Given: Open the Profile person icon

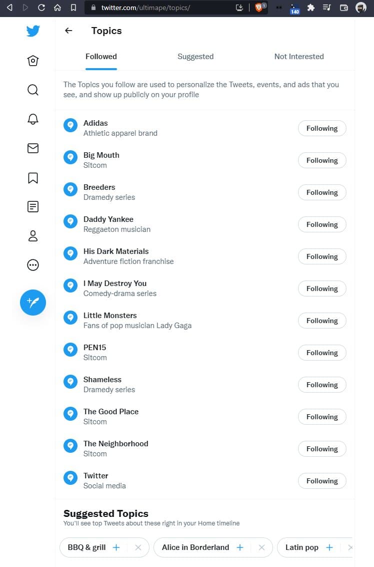Looking at the screenshot, I should click(33, 236).
